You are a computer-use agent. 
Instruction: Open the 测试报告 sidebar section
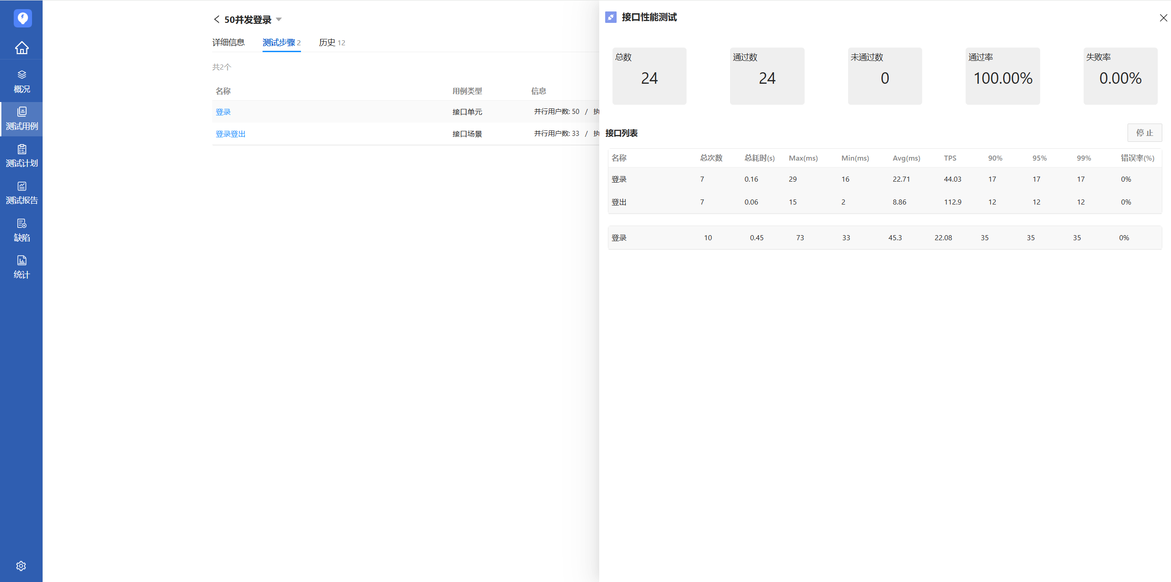pos(21,193)
